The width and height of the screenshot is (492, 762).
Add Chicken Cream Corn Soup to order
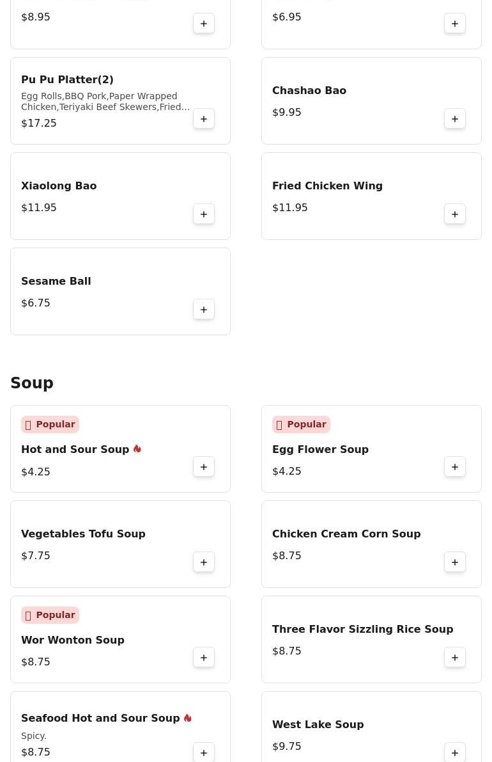click(x=455, y=562)
